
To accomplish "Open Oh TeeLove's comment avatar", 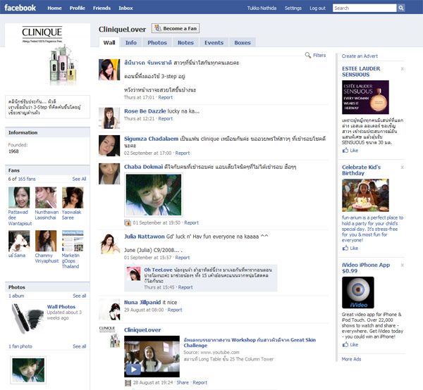I will point(134,274).
